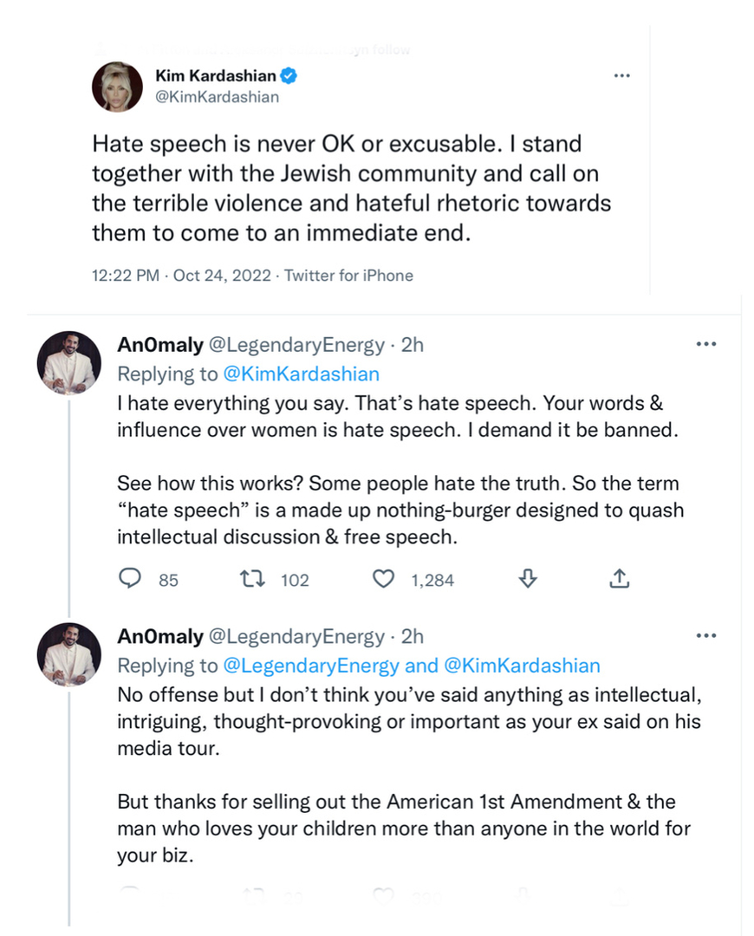Viewport: 754px width, 936px height.
Task: Open An0maly's avatar on the second reply
Action: [x=69, y=653]
